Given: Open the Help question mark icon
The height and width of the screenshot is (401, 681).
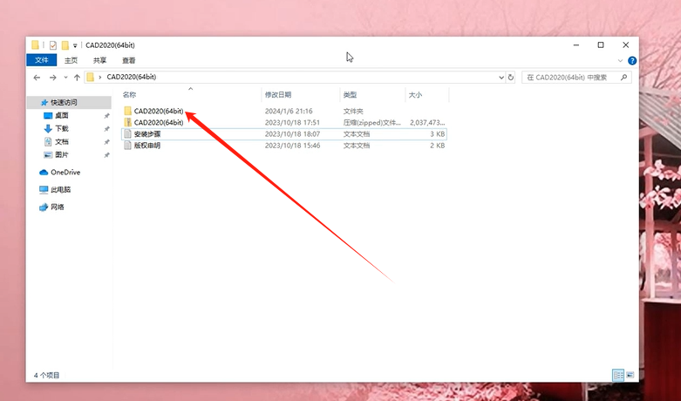Looking at the screenshot, I should pyautogui.click(x=632, y=61).
